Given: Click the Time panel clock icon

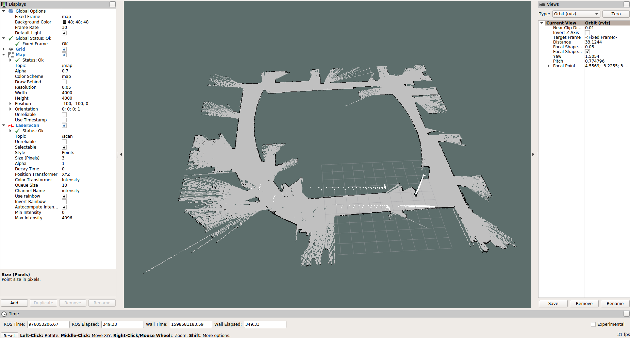Looking at the screenshot, I should (4, 314).
